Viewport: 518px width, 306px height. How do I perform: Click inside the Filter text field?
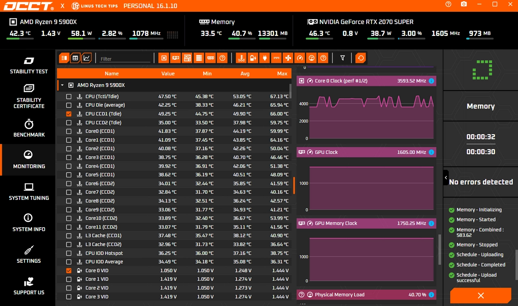click(125, 59)
